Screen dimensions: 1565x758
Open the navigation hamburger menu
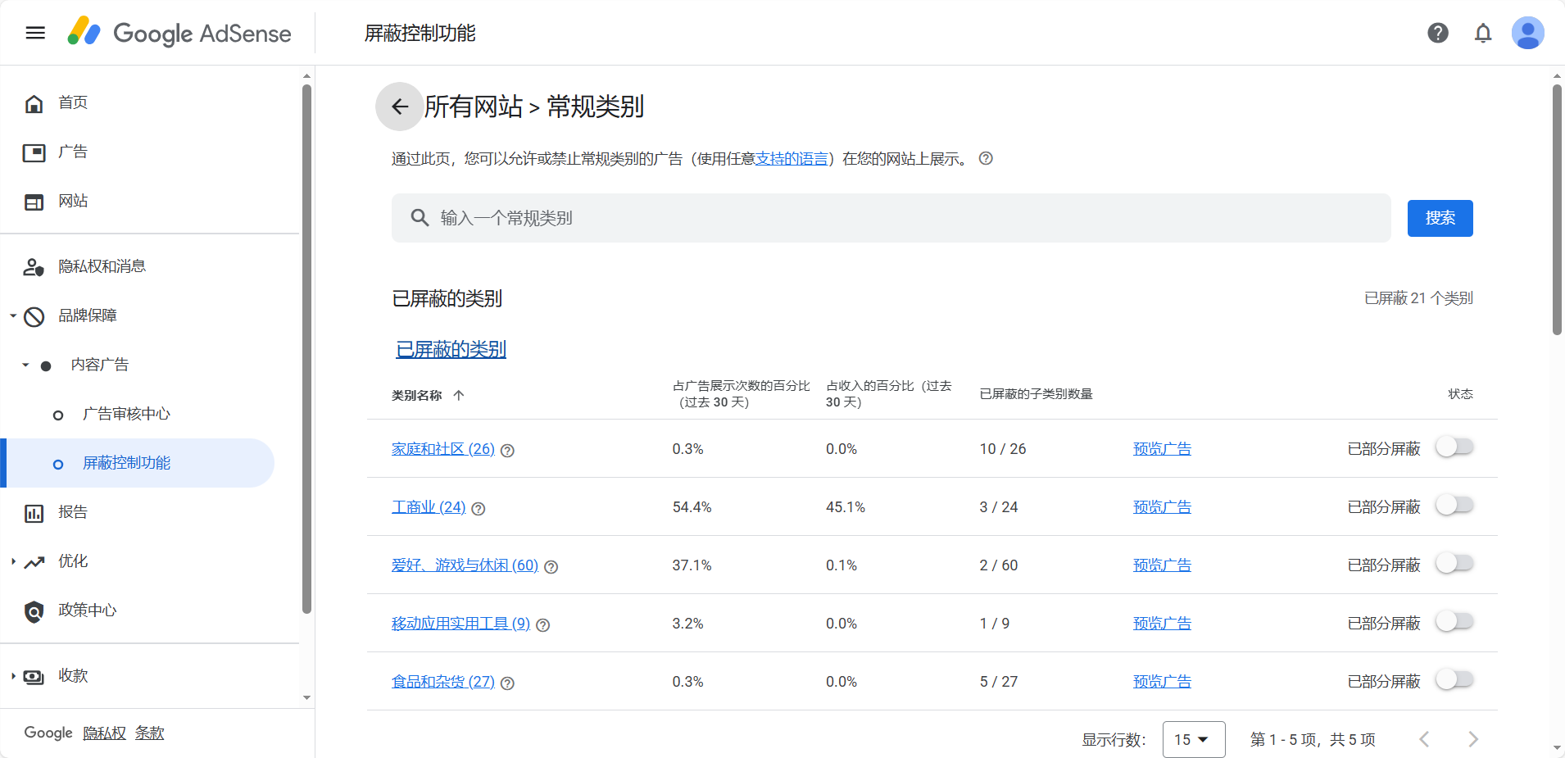(x=34, y=32)
